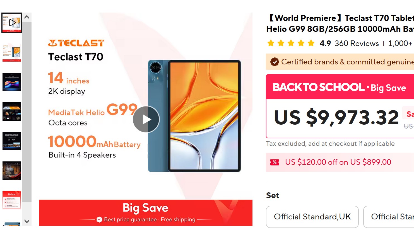Click the five-star rating icons
Image resolution: width=414 pixels, height=230 pixels.
click(x=291, y=43)
